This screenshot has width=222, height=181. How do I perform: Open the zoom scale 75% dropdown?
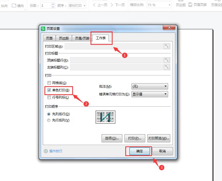[169, 5]
